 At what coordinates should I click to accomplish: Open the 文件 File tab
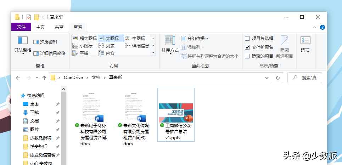pos(21,27)
